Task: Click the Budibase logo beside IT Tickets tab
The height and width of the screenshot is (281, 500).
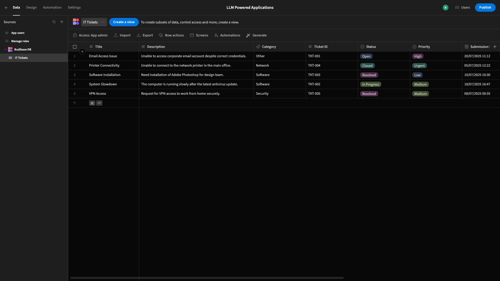Action: pos(76,22)
